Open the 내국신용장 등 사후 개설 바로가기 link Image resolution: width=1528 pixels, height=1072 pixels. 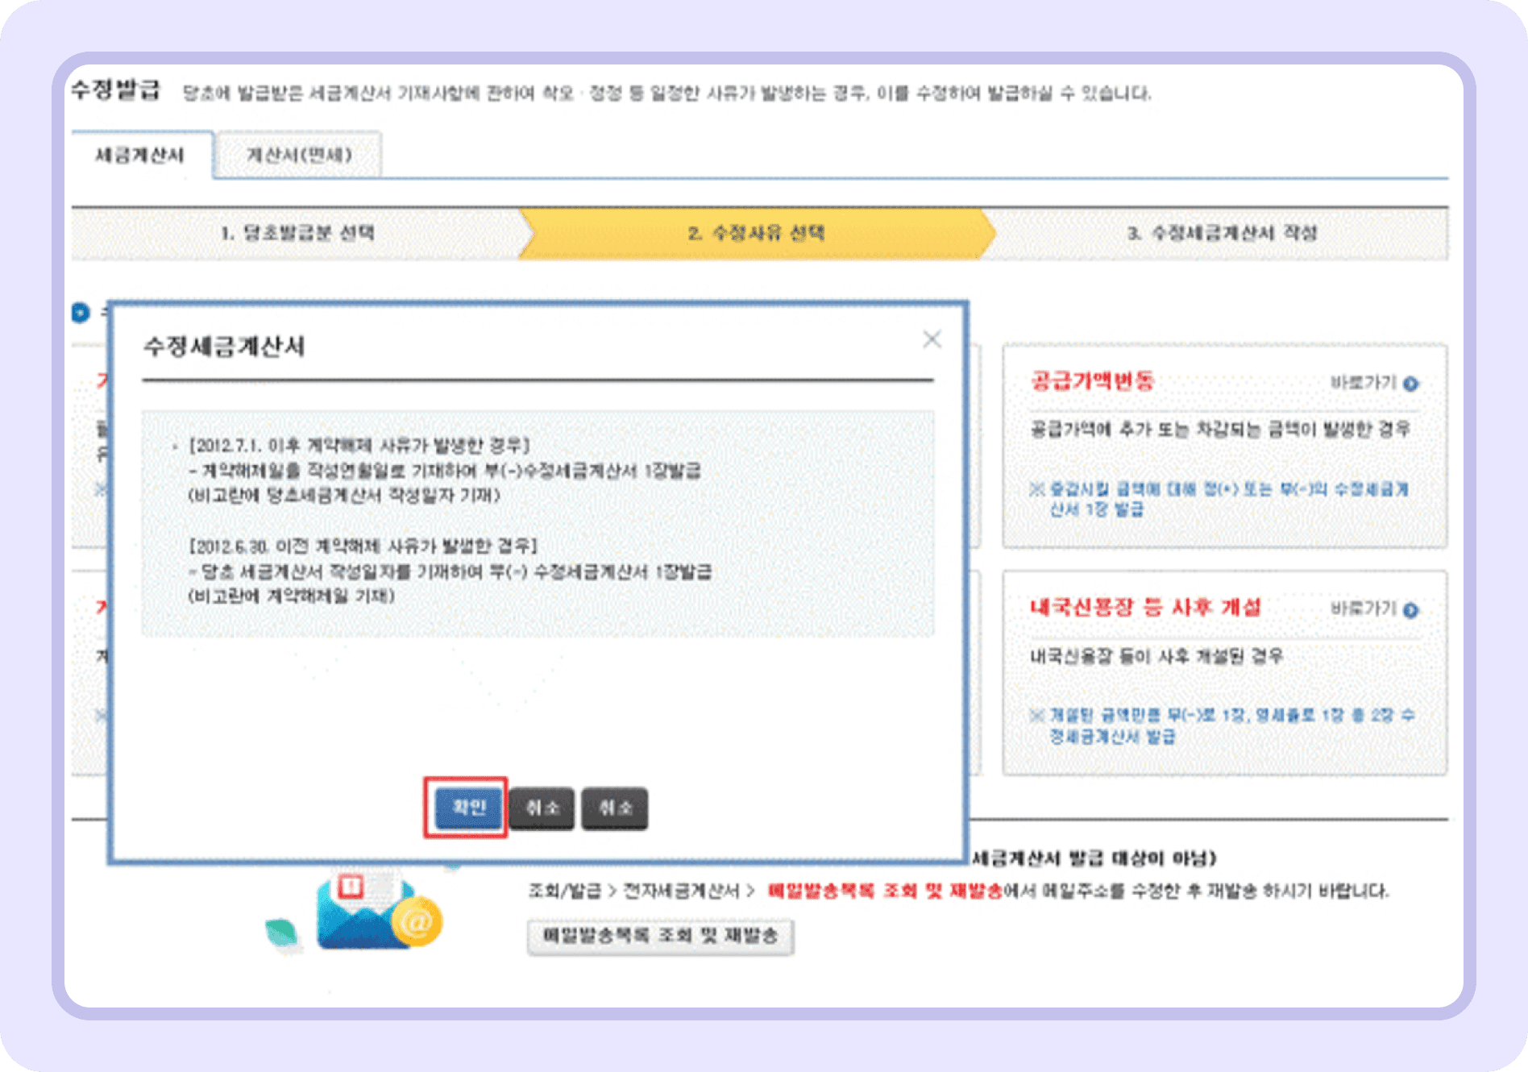1368,610
